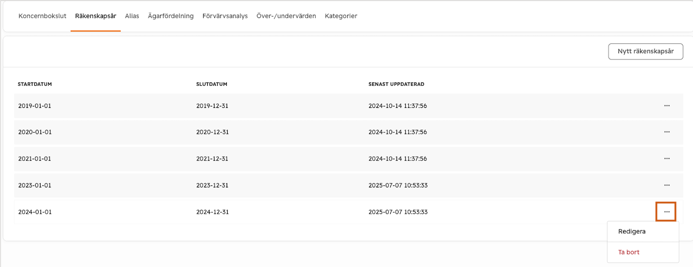Open three-dot menu for 2019-01-01 row
Screen dimensions: 693x267
pyautogui.click(x=667, y=105)
